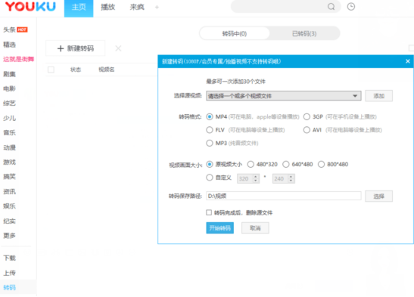
Task: Open 综艺 category
Action: click(10, 104)
